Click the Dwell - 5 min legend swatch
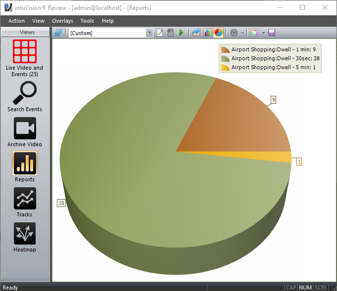This screenshot has width=337, height=291. (x=225, y=67)
